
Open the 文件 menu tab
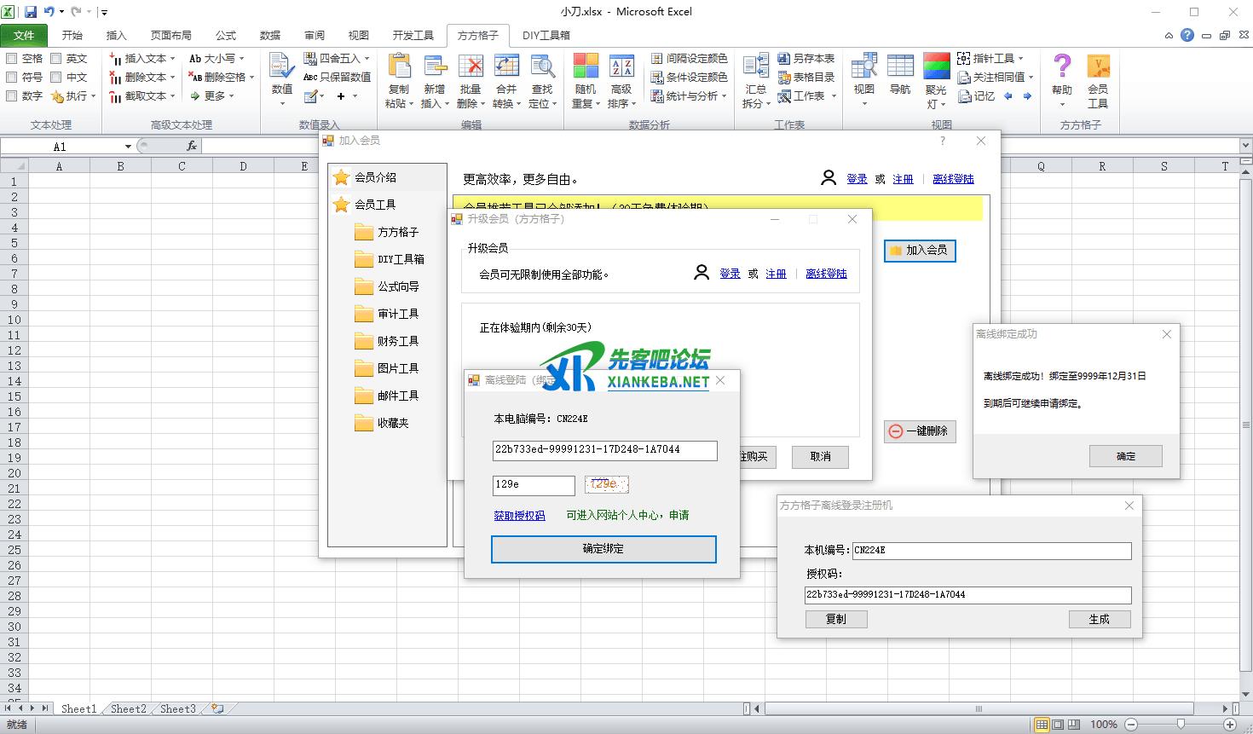[24, 35]
